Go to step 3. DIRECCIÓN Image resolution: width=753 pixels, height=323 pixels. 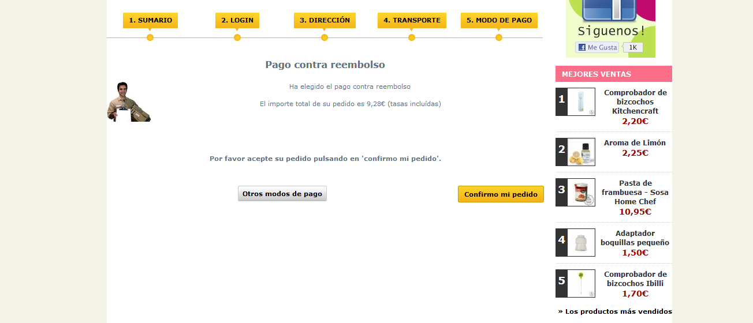coord(325,20)
